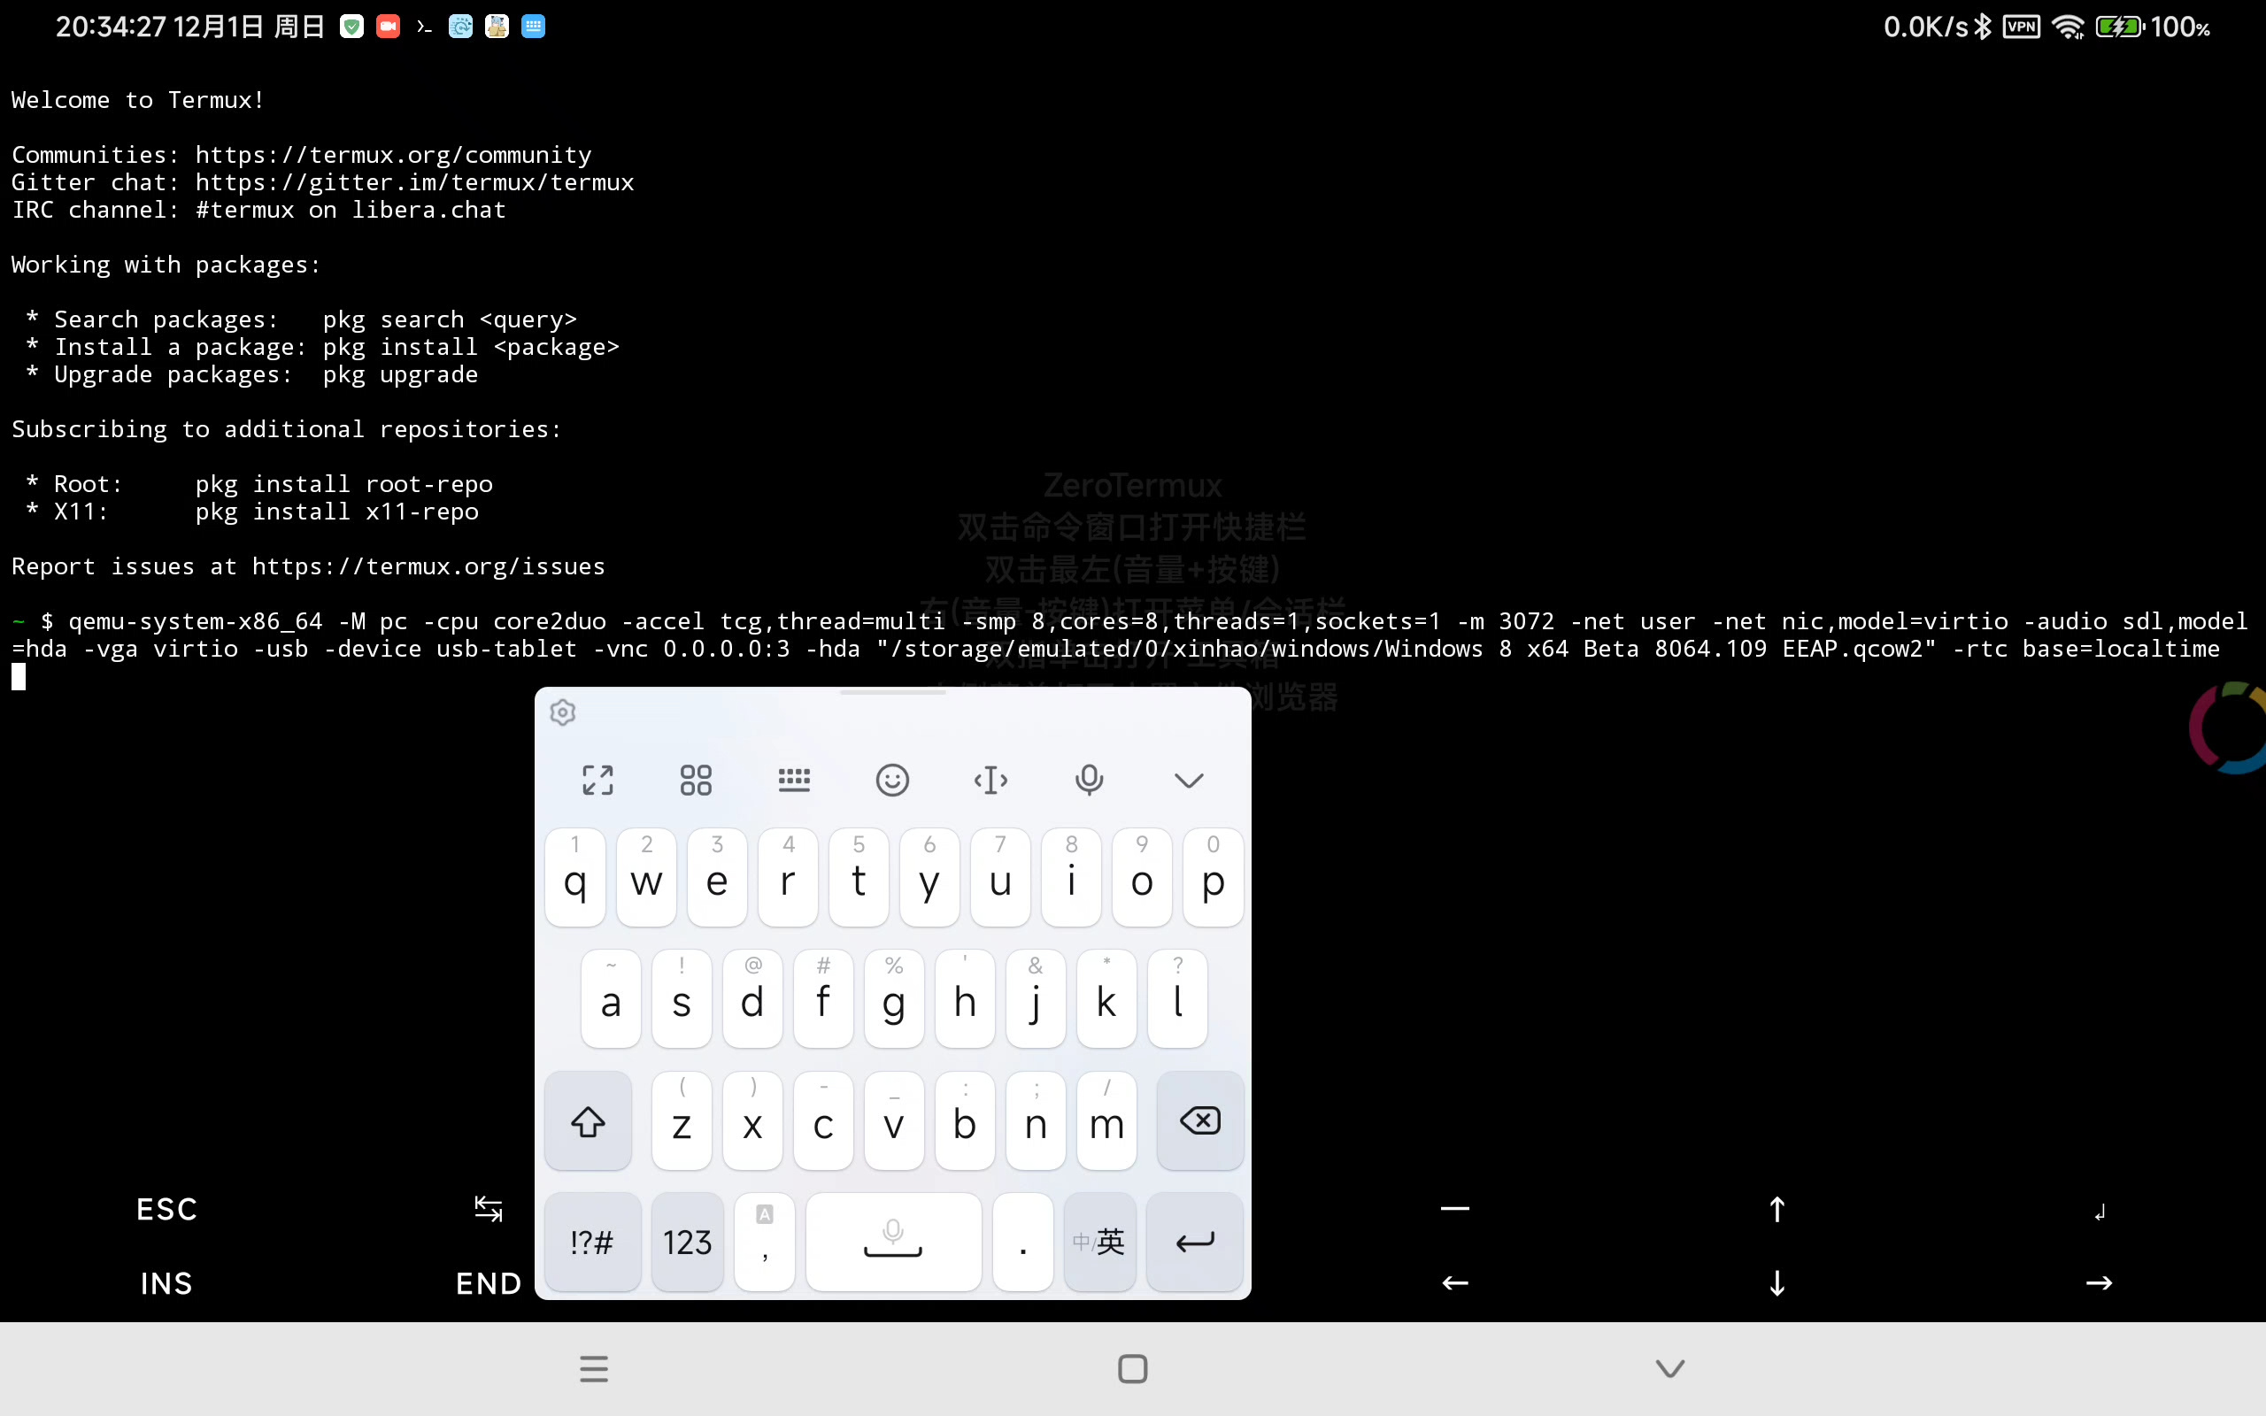Tap the up arrow extra key

(1777, 1209)
